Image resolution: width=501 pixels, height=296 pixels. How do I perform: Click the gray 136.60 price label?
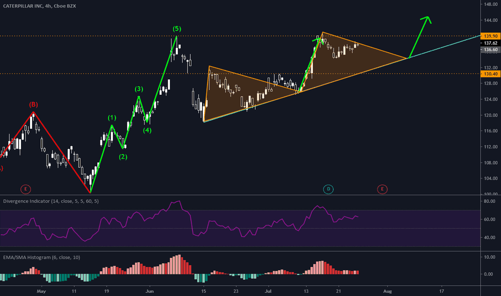click(x=491, y=50)
